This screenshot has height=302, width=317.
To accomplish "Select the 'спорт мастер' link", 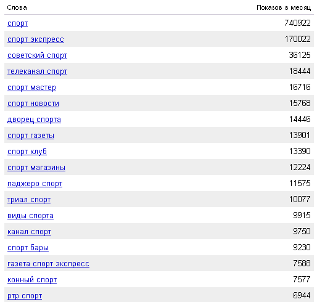I will click(x=31, y=88).
